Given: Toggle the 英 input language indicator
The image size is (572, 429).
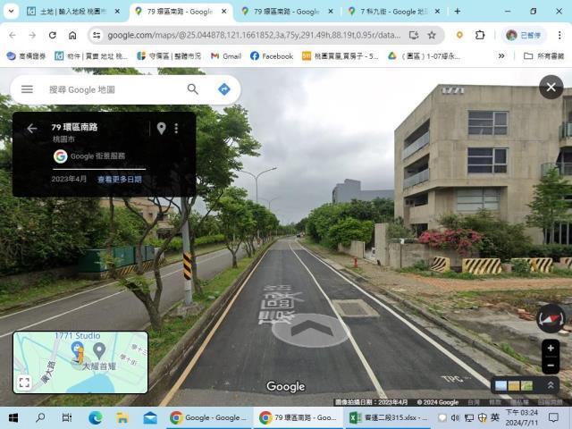Looking at the screenshot, I should coord(494,417).
